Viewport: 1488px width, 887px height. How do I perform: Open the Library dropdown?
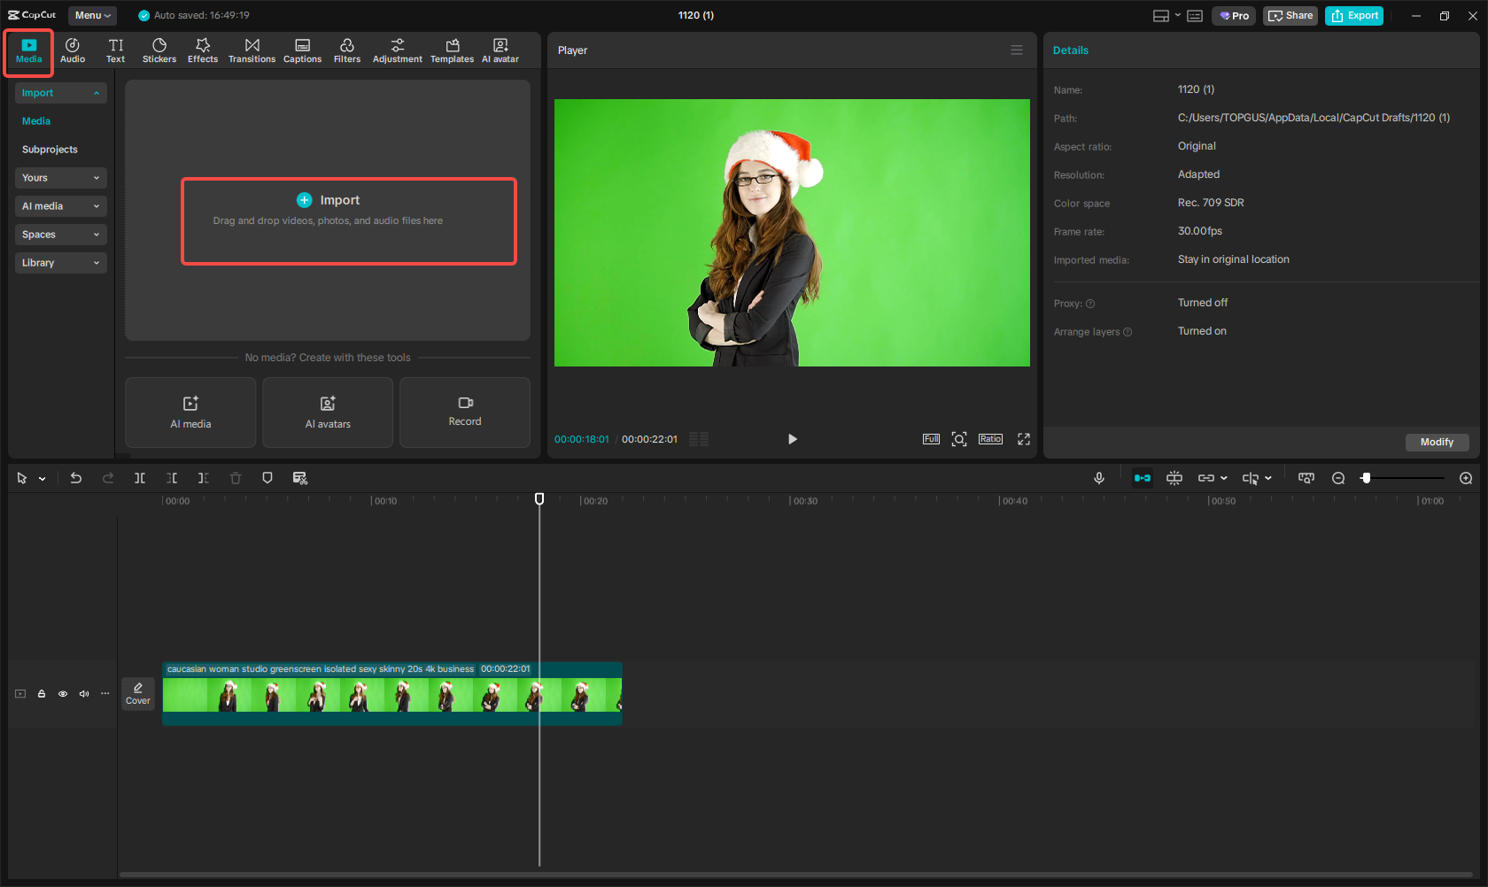click(60, 263)
